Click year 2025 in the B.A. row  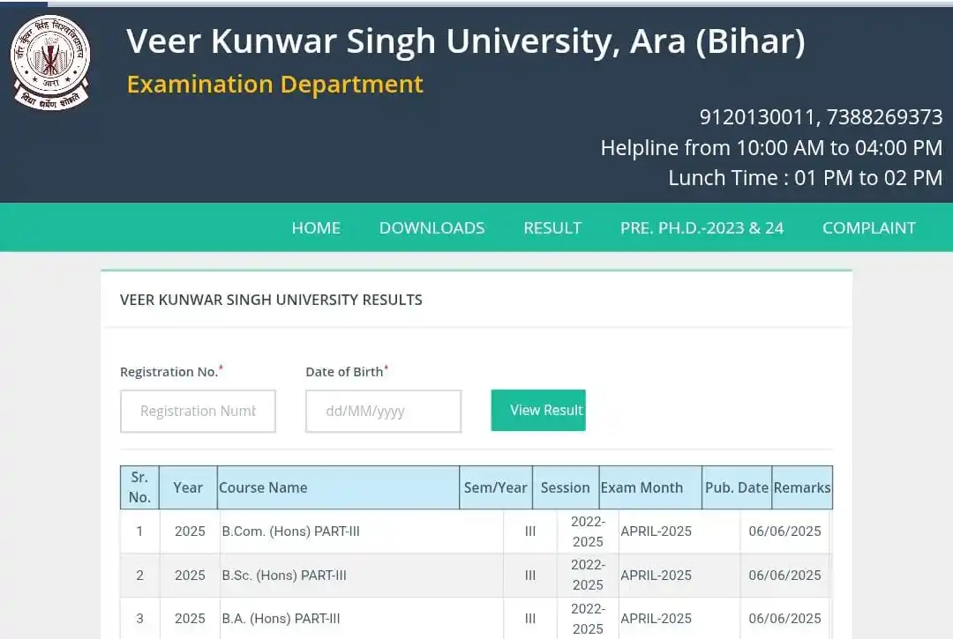pyautogui.click(x=190, y=619)
